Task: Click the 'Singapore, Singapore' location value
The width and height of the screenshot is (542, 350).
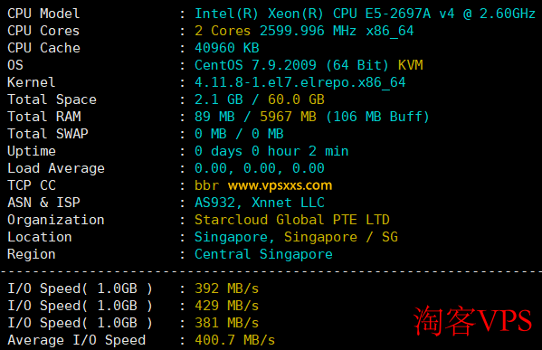Action: (276, 237)
